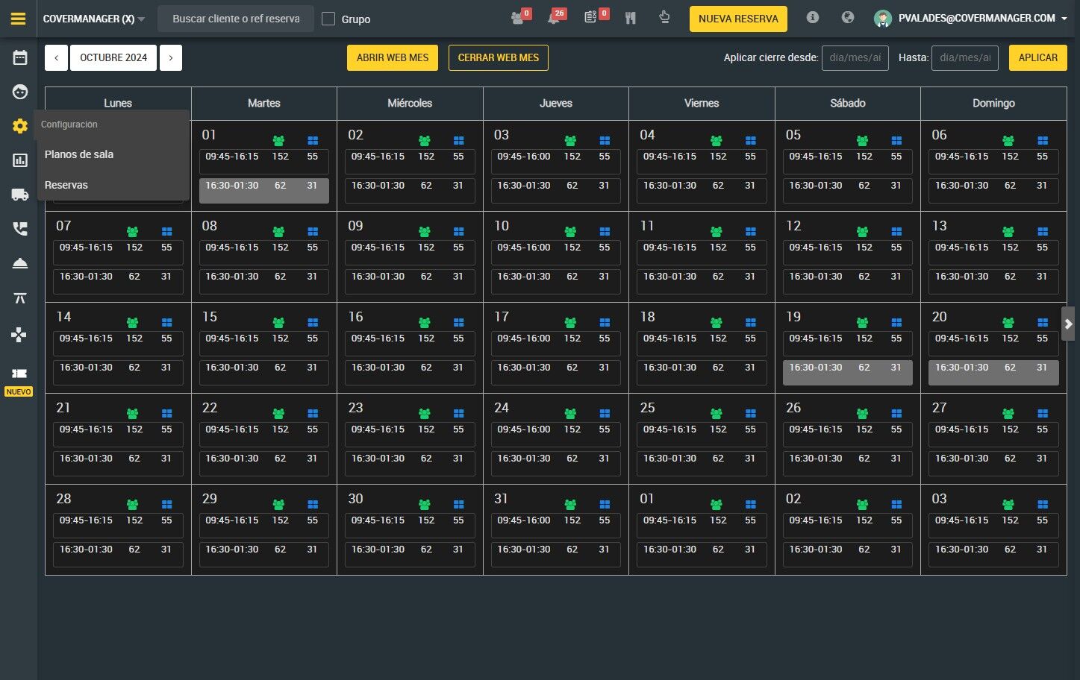
Task: Click the CERRAR WEB MES button
Action: tap(499, 57)
